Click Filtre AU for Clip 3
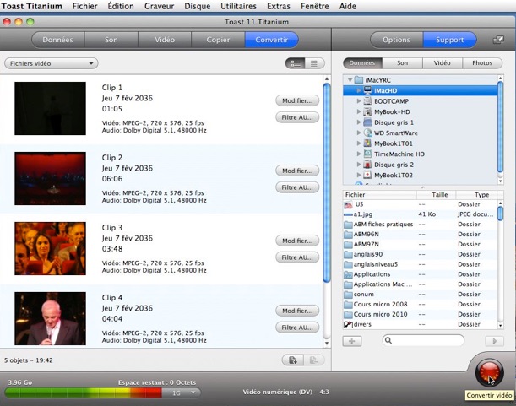Image resolution: width=516 pixels, height=406 pixels. click(297, 257)
